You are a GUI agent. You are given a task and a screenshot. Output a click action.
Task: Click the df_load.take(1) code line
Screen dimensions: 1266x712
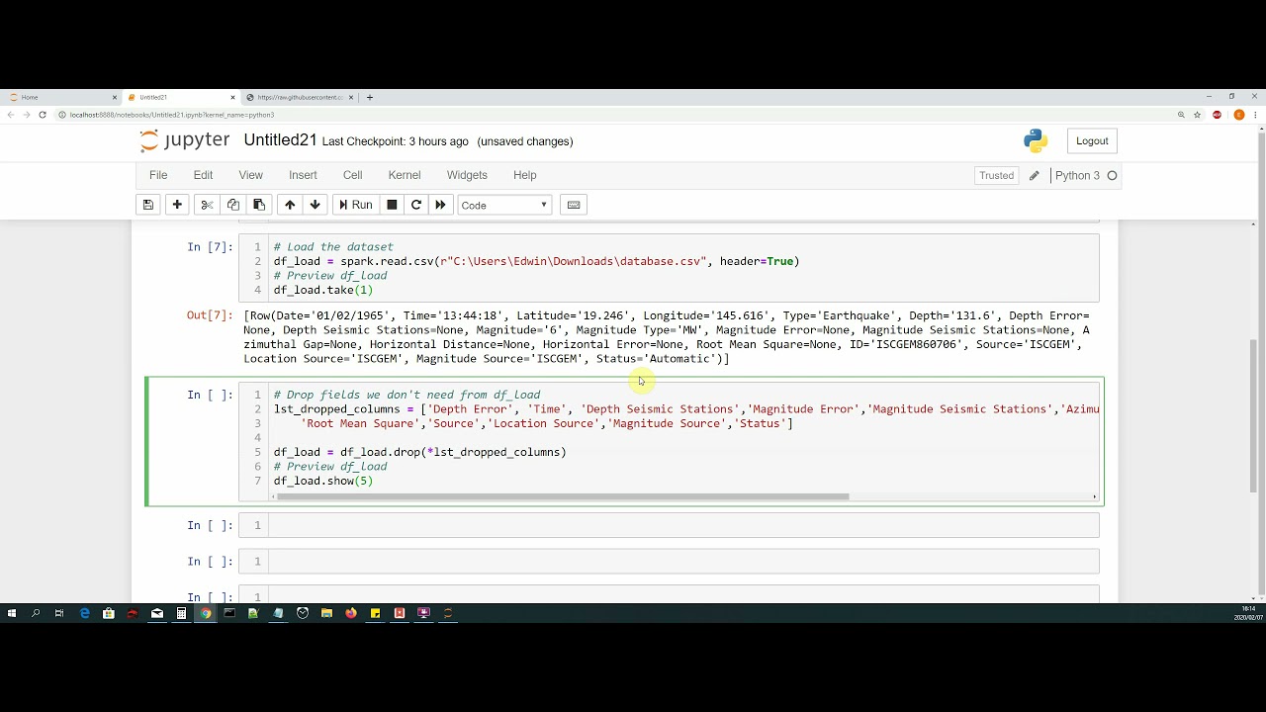(x=323, y=290)
